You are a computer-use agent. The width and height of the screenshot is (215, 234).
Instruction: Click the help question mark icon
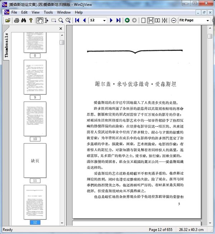pos(31,20)
